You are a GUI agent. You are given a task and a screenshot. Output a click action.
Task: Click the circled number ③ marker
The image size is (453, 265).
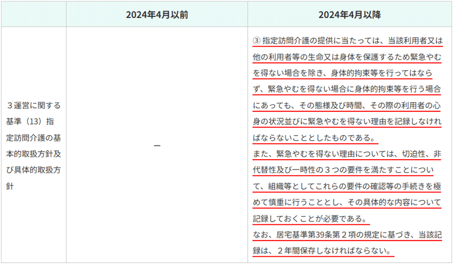tap(257, 41)
